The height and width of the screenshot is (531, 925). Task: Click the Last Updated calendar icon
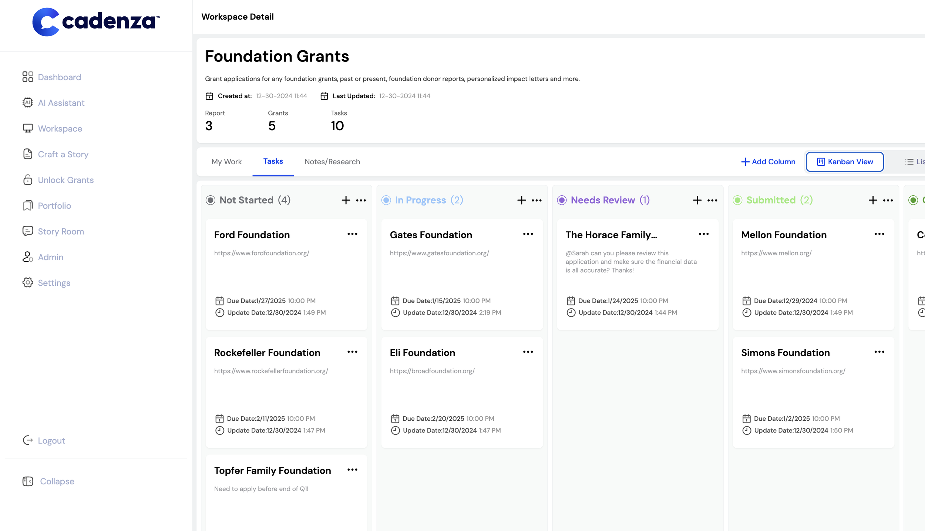tap(324, 96)
